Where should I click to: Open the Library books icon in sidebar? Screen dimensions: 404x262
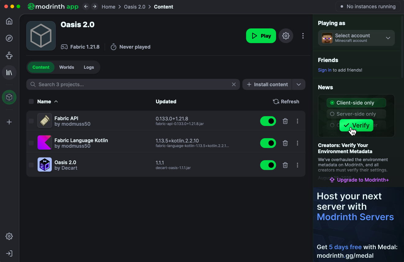pyautogui.click(x=9, y=72)
